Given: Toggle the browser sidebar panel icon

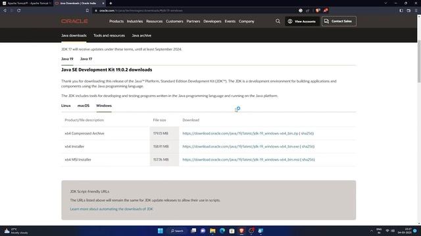Looking at the screenshot, I should 401,10.
